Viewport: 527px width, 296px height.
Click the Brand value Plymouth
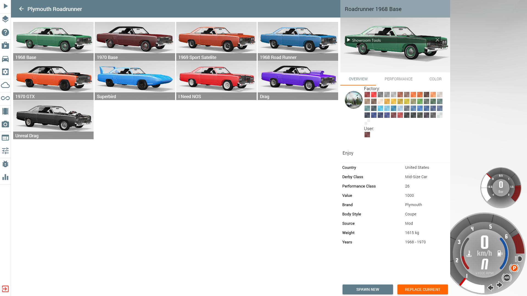tap(413, 205)
